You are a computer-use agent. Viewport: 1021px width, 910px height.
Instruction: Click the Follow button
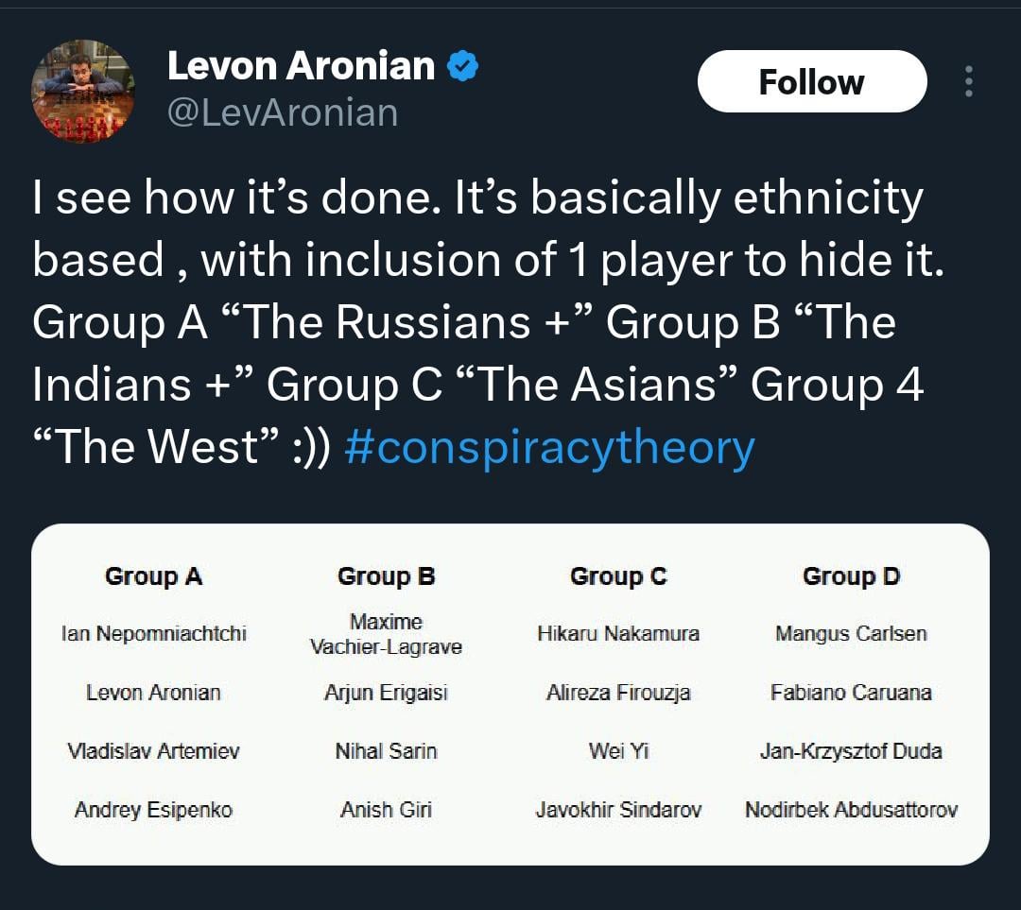pos(811,82)
